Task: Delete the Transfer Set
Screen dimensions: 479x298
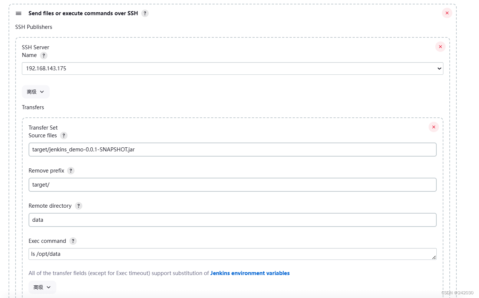Action: 433,127
